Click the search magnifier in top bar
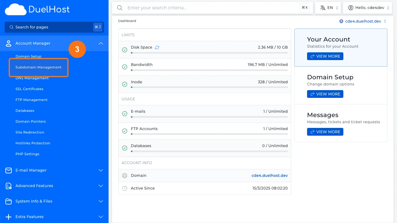 pyautogui.click(x=120, y=8)
